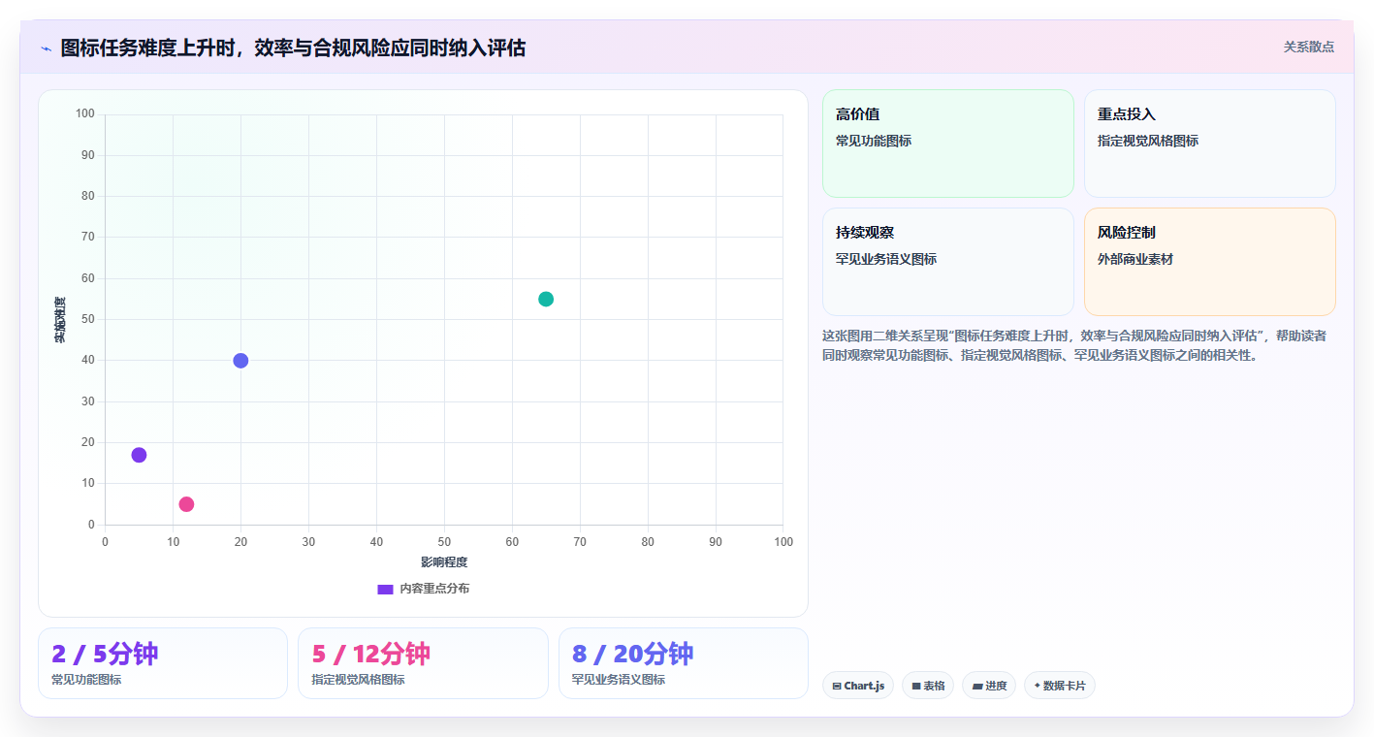Select 罕见业务语义图标 inside the 持续观察 card
The width and height of the screenshot is (1374, 737).
[x=886, y=259]
